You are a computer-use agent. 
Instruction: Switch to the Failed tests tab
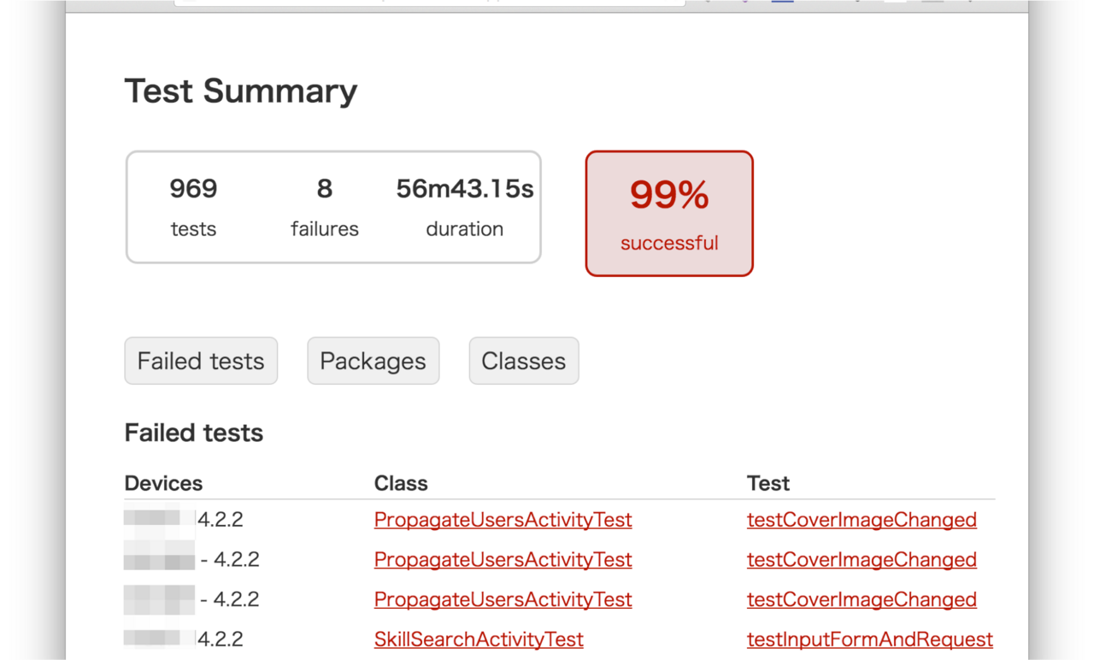201,361
